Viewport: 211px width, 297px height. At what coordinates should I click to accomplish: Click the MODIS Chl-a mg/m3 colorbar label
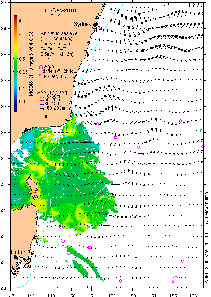31,64
